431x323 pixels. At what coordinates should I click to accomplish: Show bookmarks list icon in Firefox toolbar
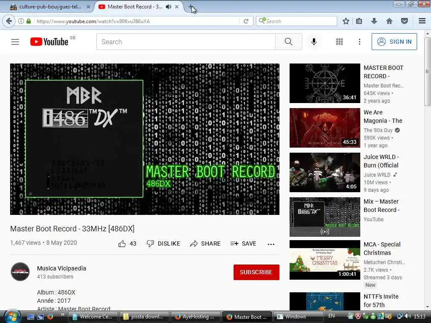point(359,21)
